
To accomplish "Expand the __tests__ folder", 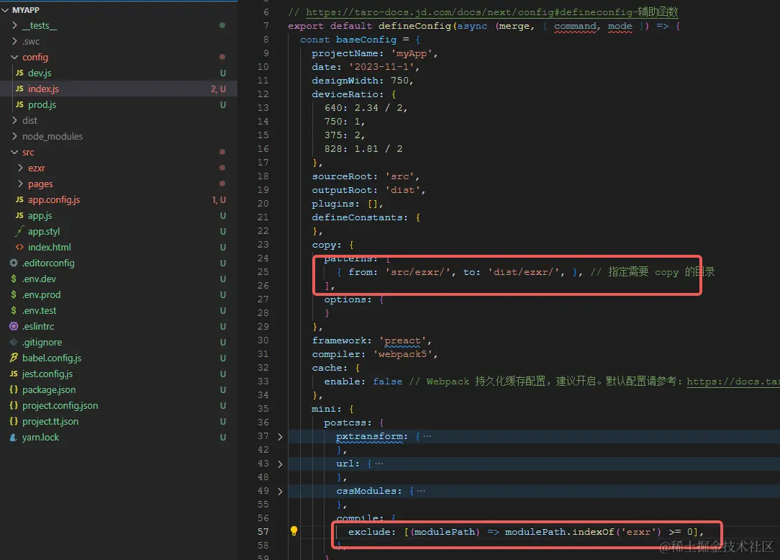I will [14, 25].
